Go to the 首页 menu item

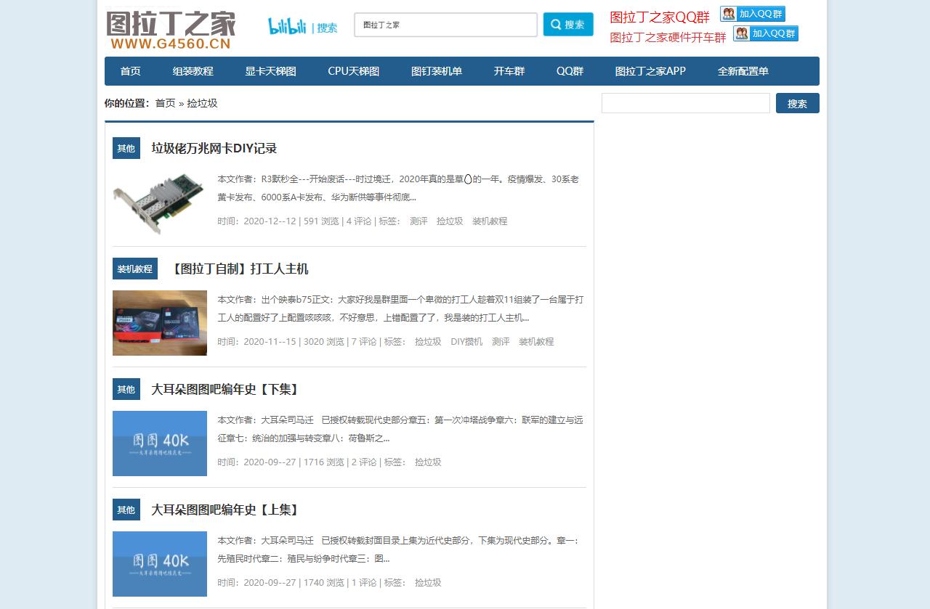pyautogui.click(x=129, y=71)
